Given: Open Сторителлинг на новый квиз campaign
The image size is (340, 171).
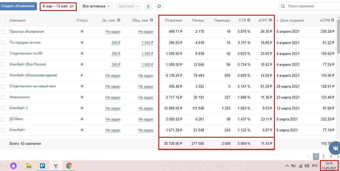Looking at the screenshot, I should [33, 86].
